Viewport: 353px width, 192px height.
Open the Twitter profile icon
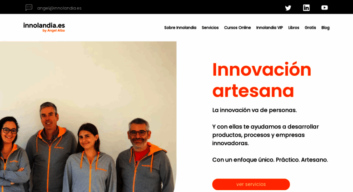[x=288, y=8]
